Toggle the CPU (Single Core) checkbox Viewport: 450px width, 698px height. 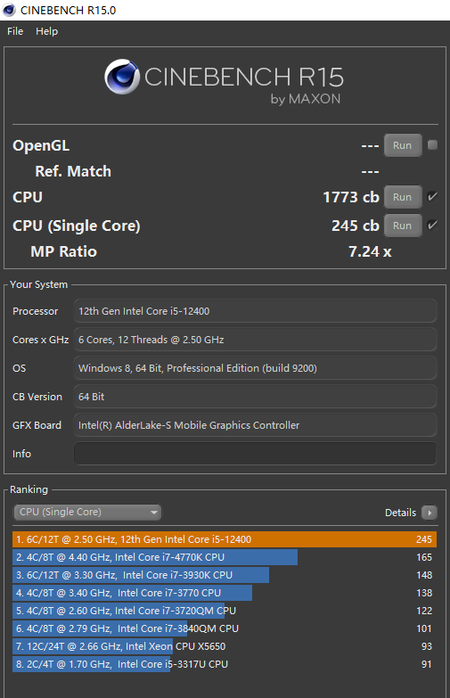[x=432, y=226]
